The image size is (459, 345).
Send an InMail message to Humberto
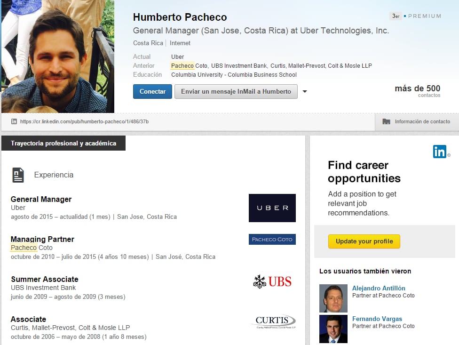tap(236, 91)
